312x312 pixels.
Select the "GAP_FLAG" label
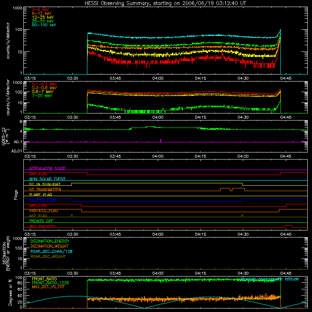coord(38,174)
